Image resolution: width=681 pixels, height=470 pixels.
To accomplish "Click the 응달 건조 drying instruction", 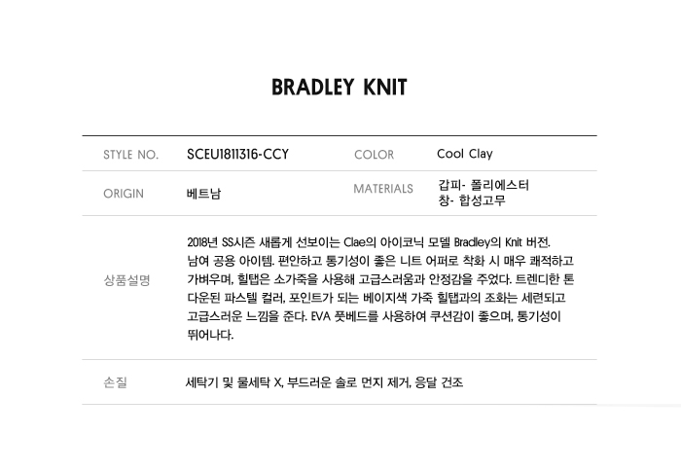I will pos(437,382).
